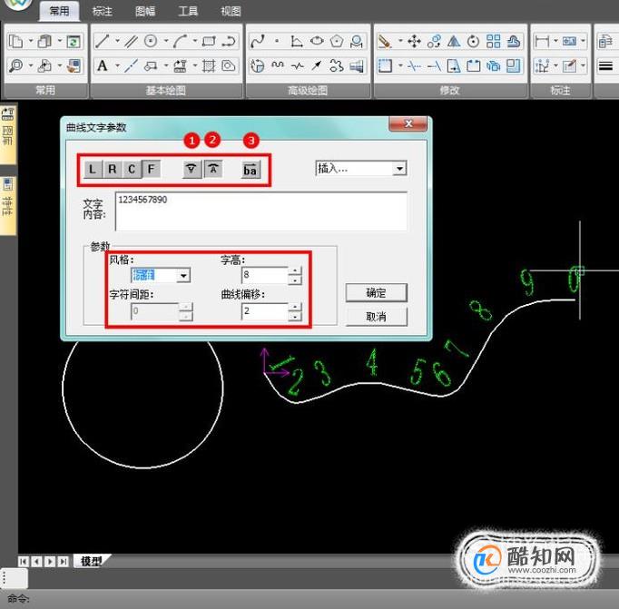
Task: Click the 曲线偏移 value field
Action: (264, 311)
